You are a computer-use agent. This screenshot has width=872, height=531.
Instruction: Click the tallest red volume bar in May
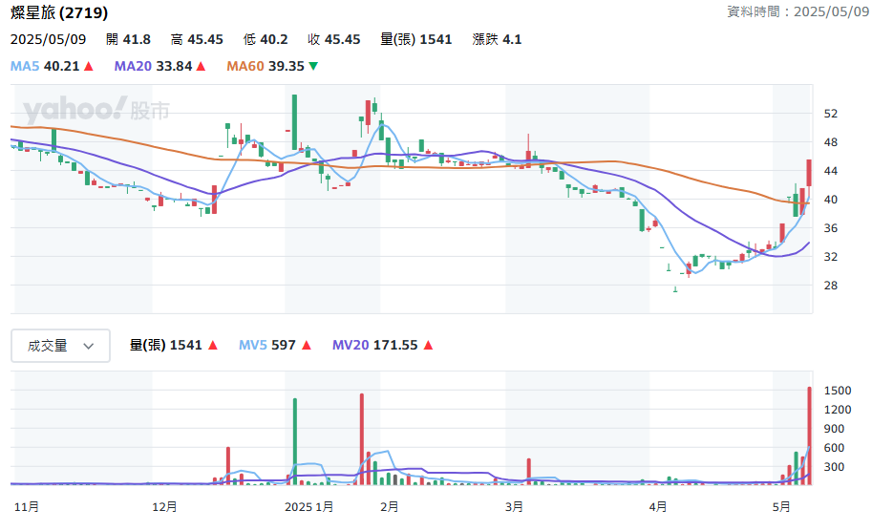[810, 435]
